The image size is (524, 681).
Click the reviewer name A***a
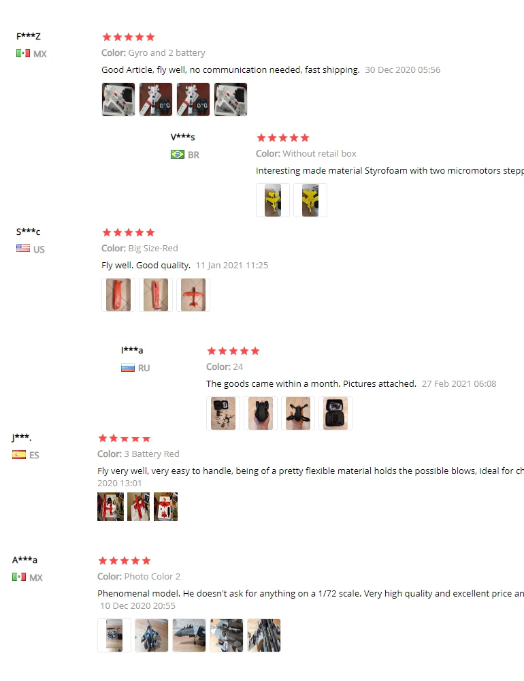[24, 560]
